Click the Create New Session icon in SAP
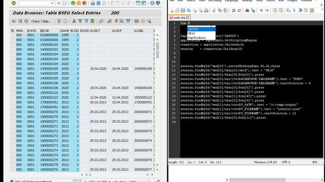Viewport: 325px width, 182px height. coord(138,3)
